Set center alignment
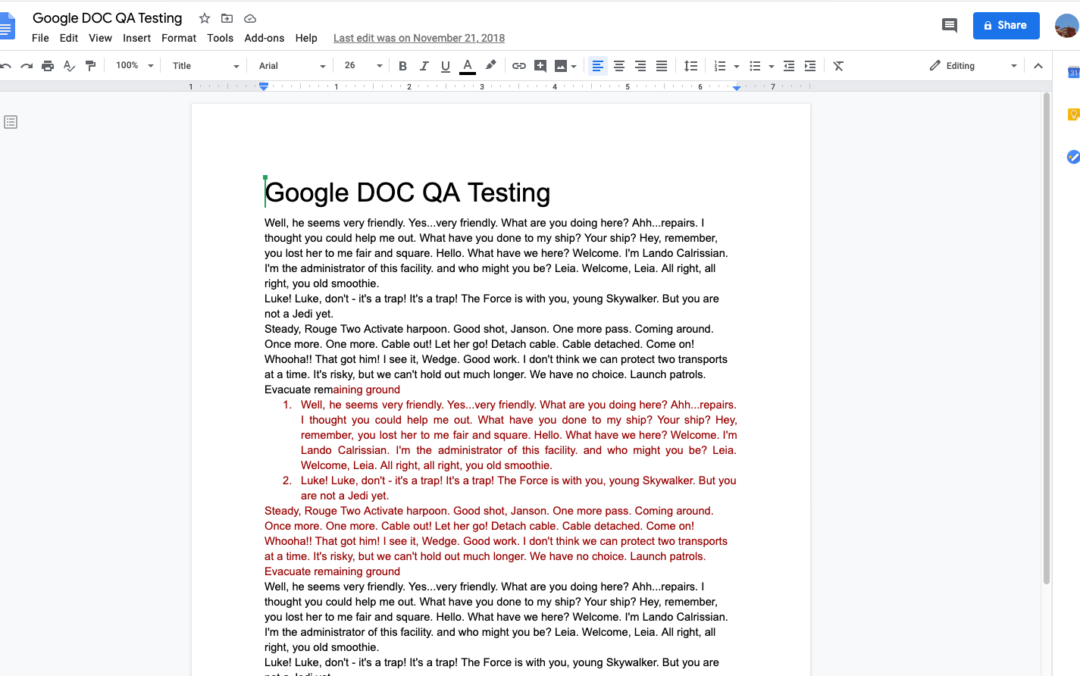The width and height of the screenshot is (1080, 676). [619, 66]
